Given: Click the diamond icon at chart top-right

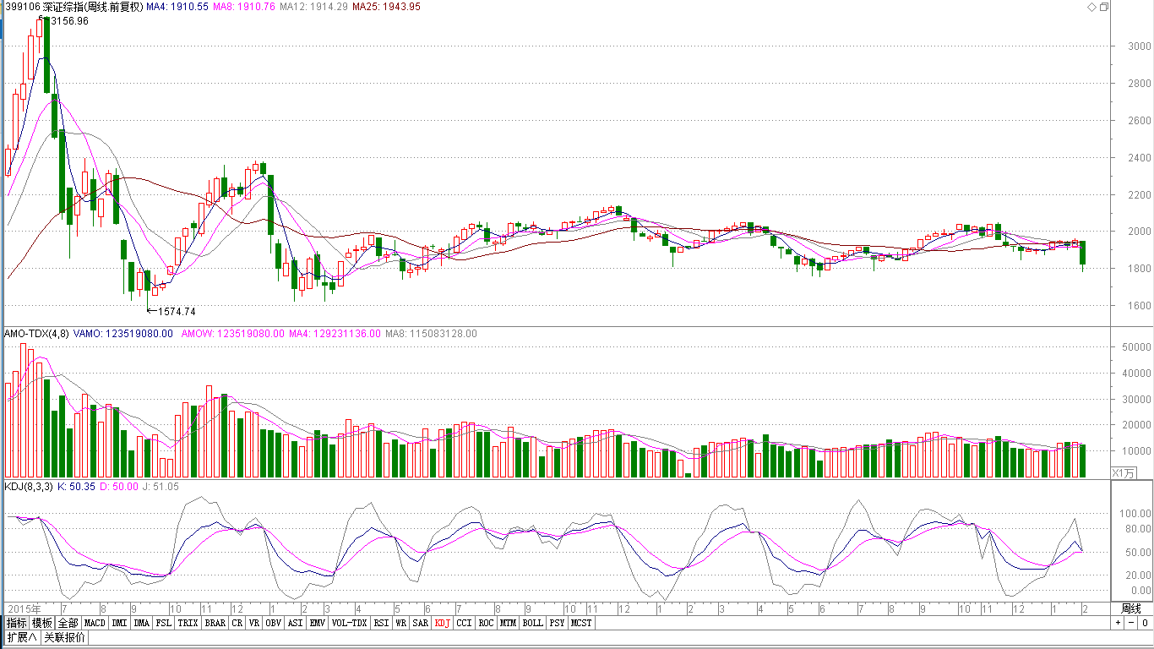Looking at the screenshot, I should 1091,7.
